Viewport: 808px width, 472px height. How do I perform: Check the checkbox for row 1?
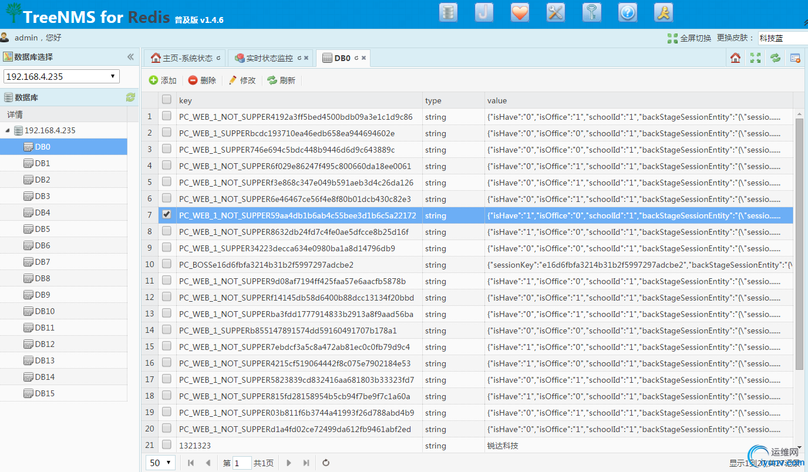(x=167, y=116)
